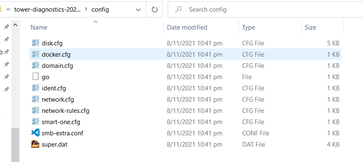The height and width of the screenshot is (162, 363).
Task: Sort files by Type column
Action: (248, 27)
